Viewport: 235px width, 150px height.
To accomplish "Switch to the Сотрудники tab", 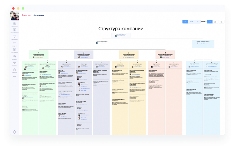I will (x=38, y=15).
